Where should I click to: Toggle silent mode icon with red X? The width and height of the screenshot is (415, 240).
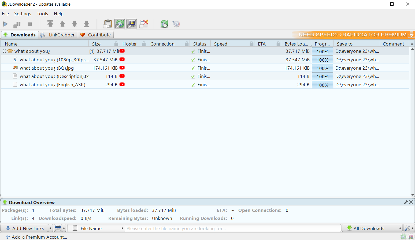[x=144, y=24]
